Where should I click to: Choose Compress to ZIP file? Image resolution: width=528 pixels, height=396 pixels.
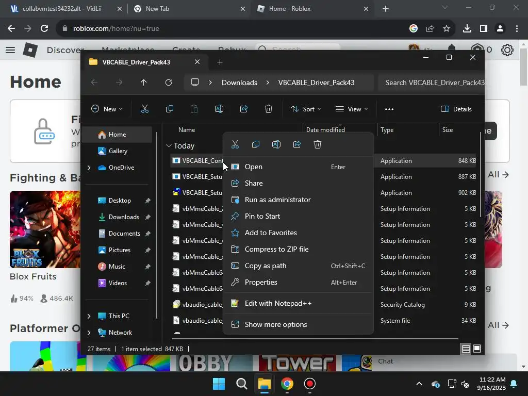299,249
